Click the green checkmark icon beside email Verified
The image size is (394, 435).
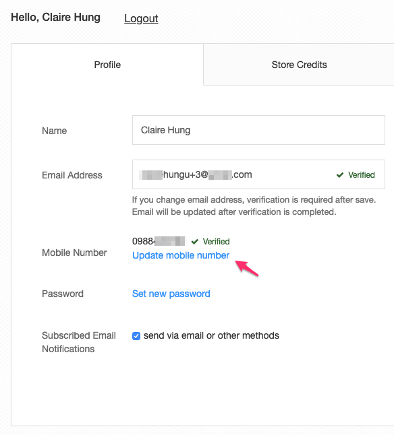(340, 175)
